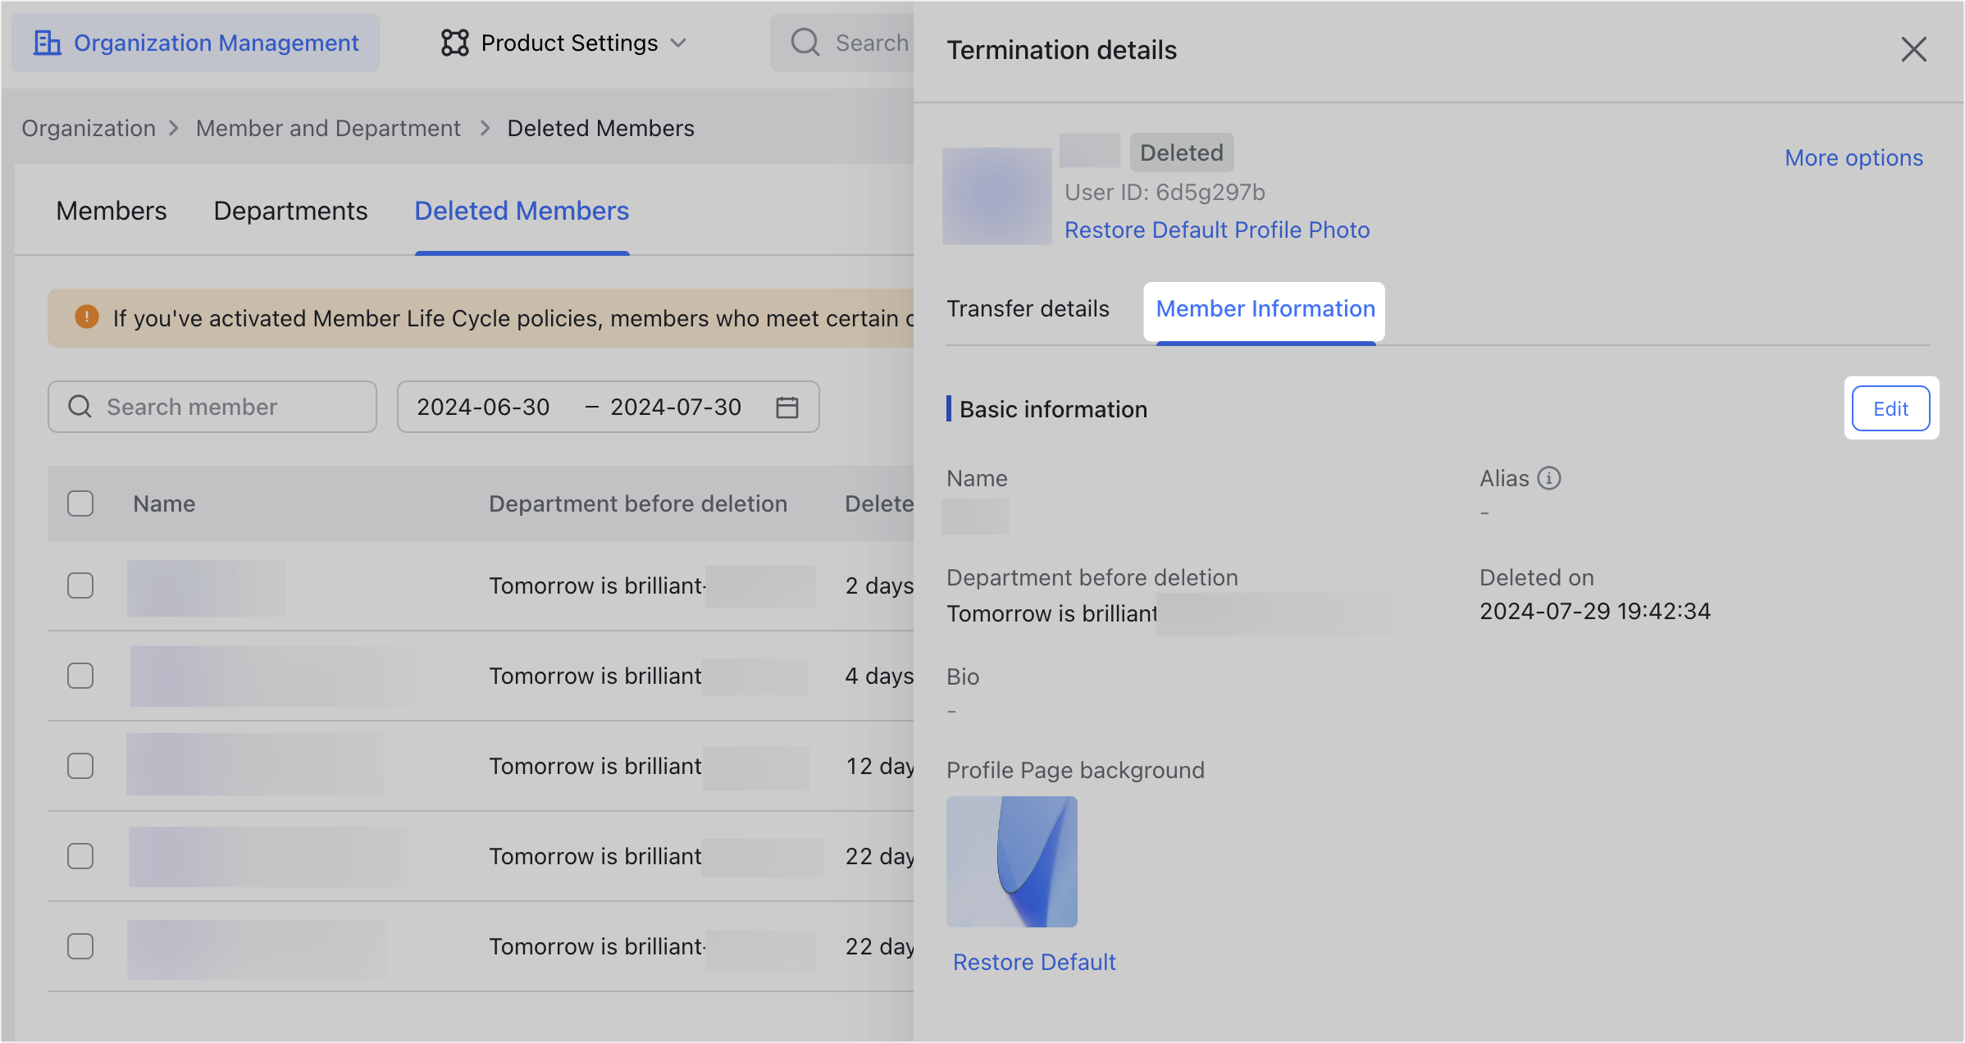The width and height of the screenshot is (1965, 1043).
Task: Click the Product Settings grid icon
Action: click(x=454, y=43)
